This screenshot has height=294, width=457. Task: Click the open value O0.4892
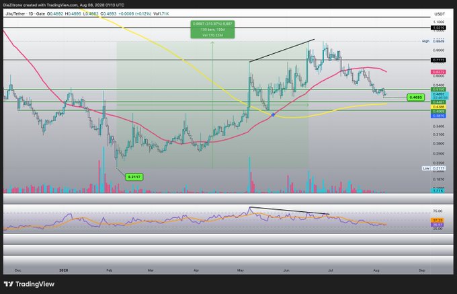click(54, 13)
